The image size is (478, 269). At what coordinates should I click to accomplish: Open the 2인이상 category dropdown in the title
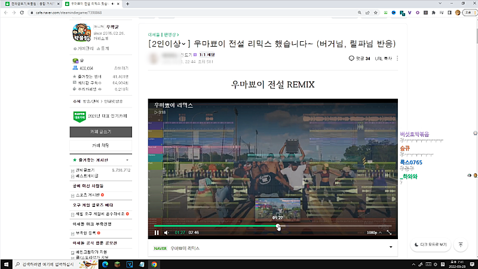169,44
